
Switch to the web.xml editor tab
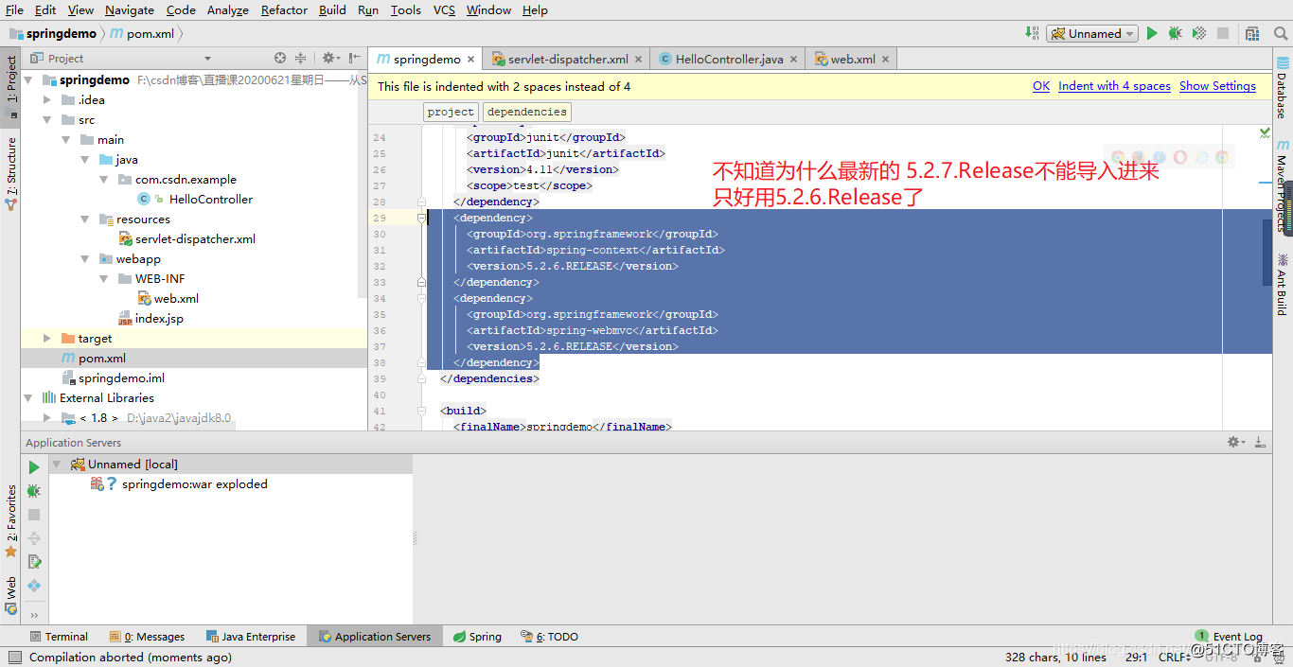pyautogui.click(x=853, y=59)
